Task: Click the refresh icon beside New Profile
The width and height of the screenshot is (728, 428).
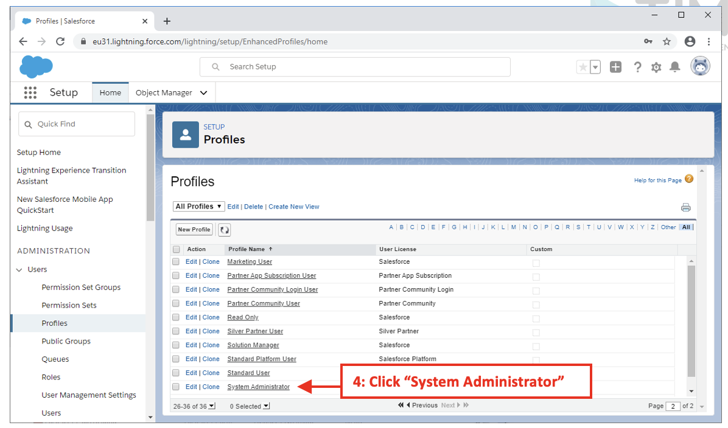Action: [224, 230]
